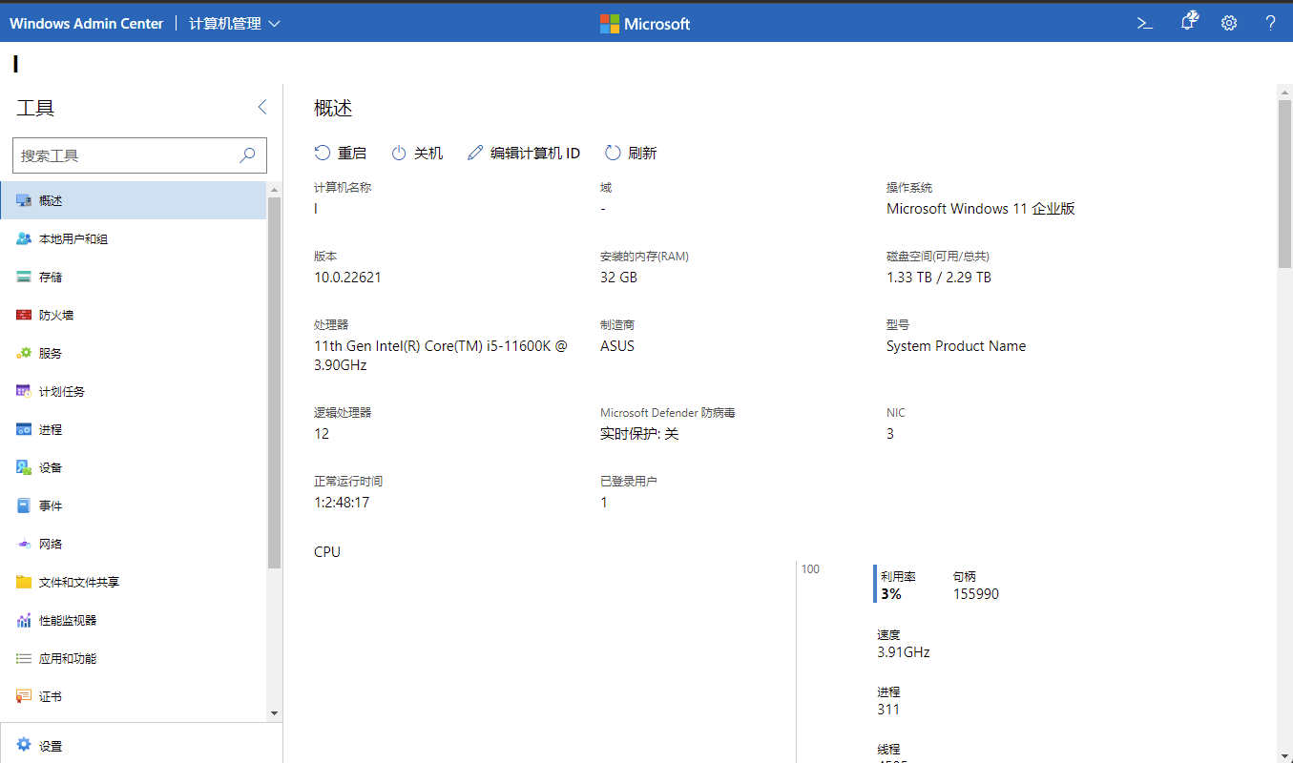Image resolution: width=1293 pixels, height=763 pixels.
Task: Click the 速度 3.91GHz value
Action: (x=904, y=652)
